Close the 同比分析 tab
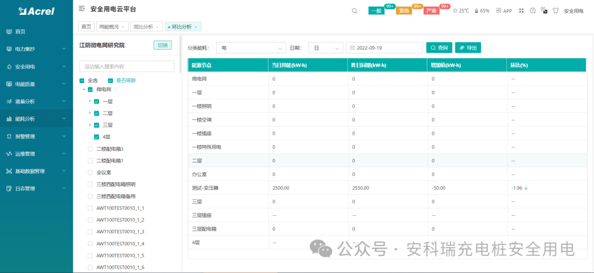This screenshot has width=594, height=273. coord(157,28)
